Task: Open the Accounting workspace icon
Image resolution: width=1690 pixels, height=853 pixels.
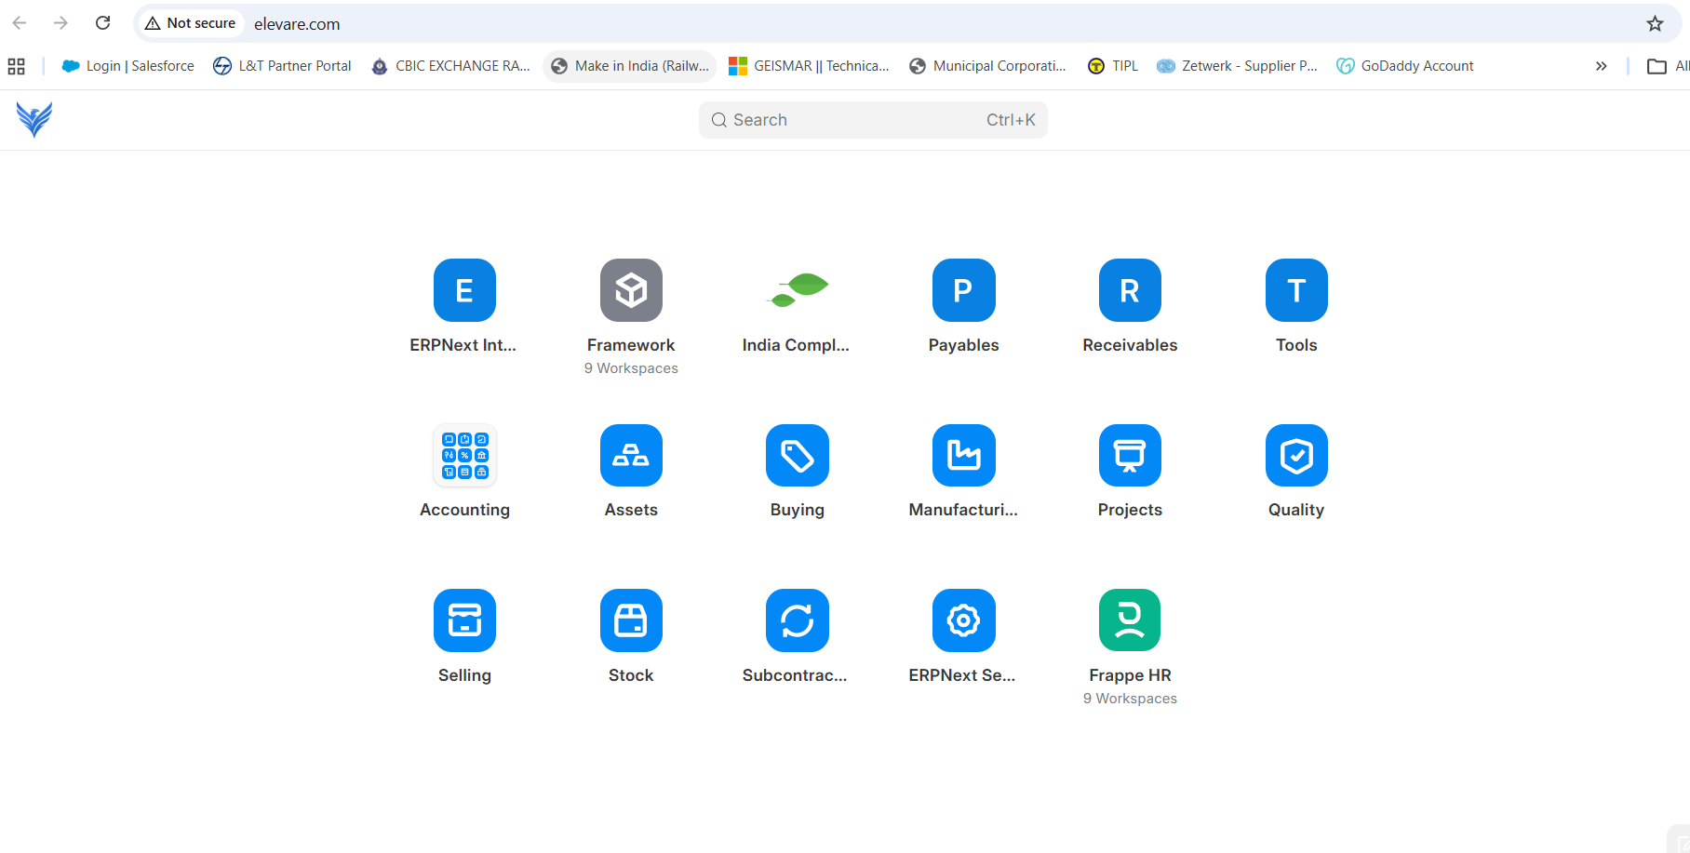Action: (464, 456)
